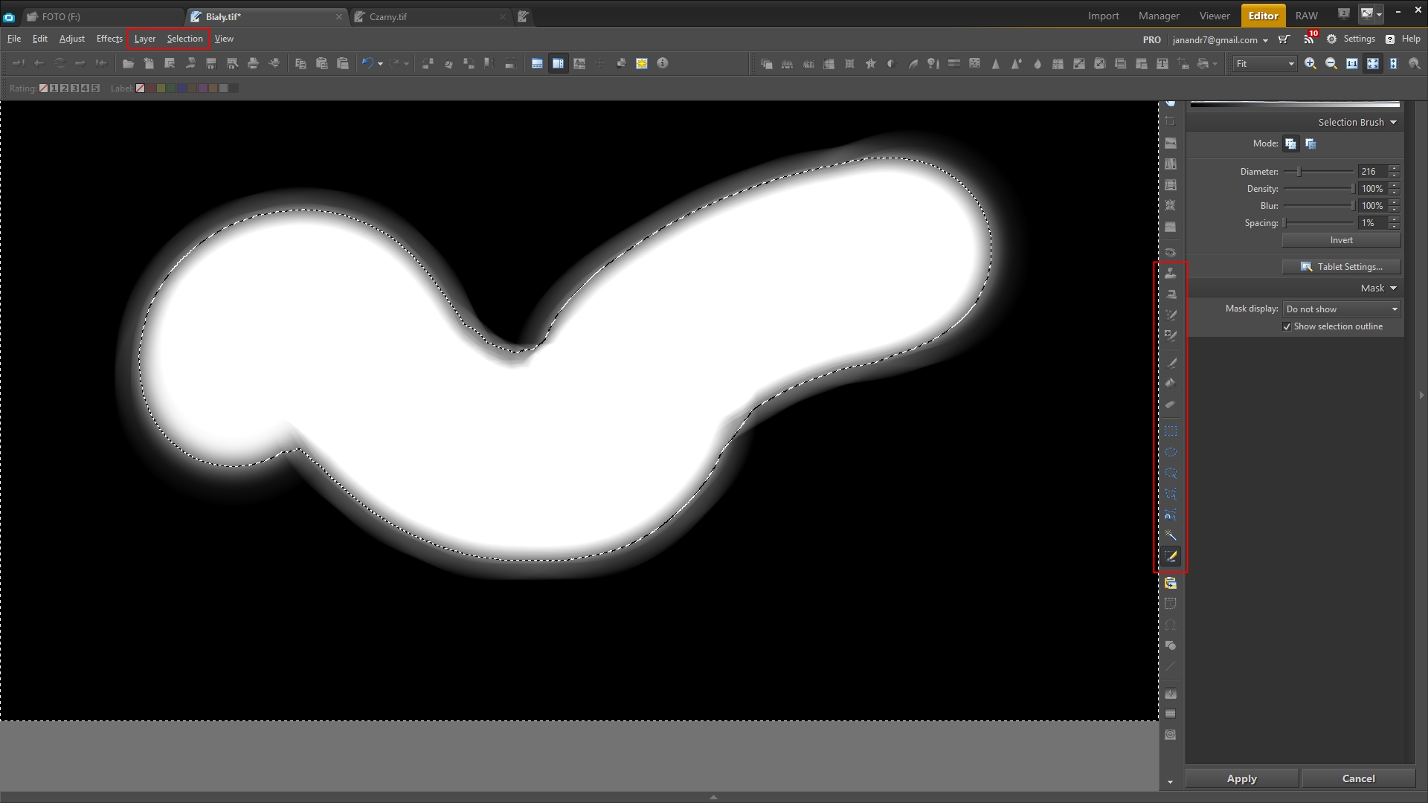Expand the Selection Brush panel menu

(x=1393, y=123)
